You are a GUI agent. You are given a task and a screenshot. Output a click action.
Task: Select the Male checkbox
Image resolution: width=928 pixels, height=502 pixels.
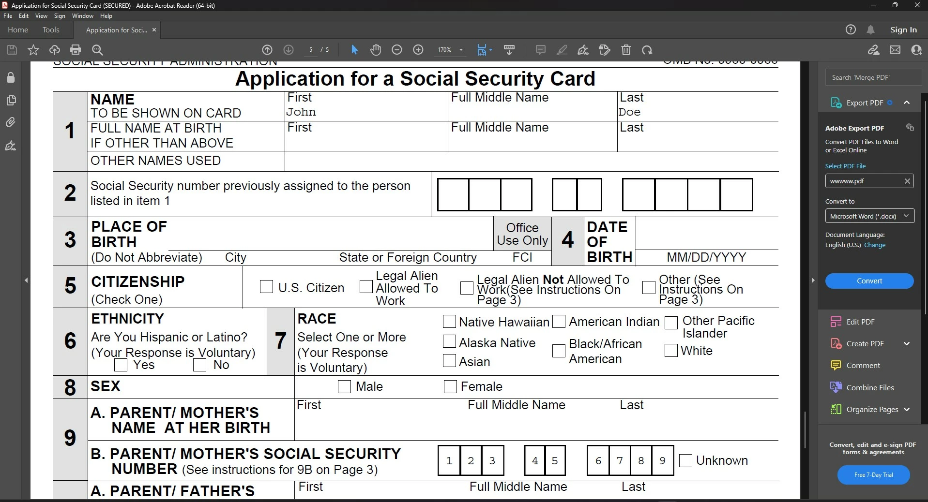pyautogui.click(x=344, y=386)
